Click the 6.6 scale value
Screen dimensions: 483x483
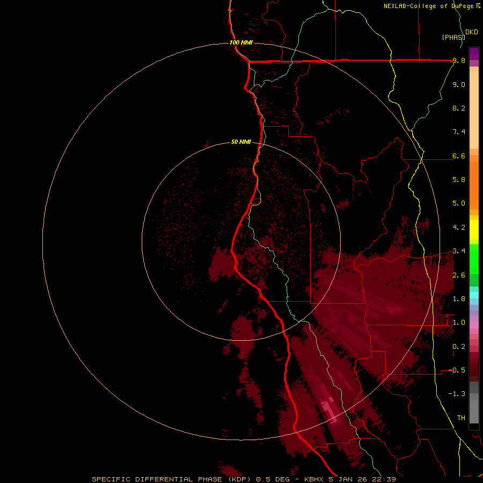tap(459, 156)
